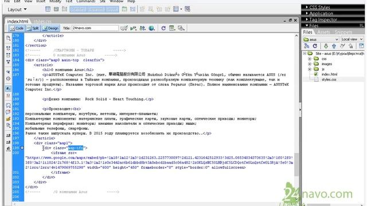Image resolution: width=367 pixels, height=206 pixels.
Task: Click Check Browser Compatibility icon
Action: click(133, 28)
